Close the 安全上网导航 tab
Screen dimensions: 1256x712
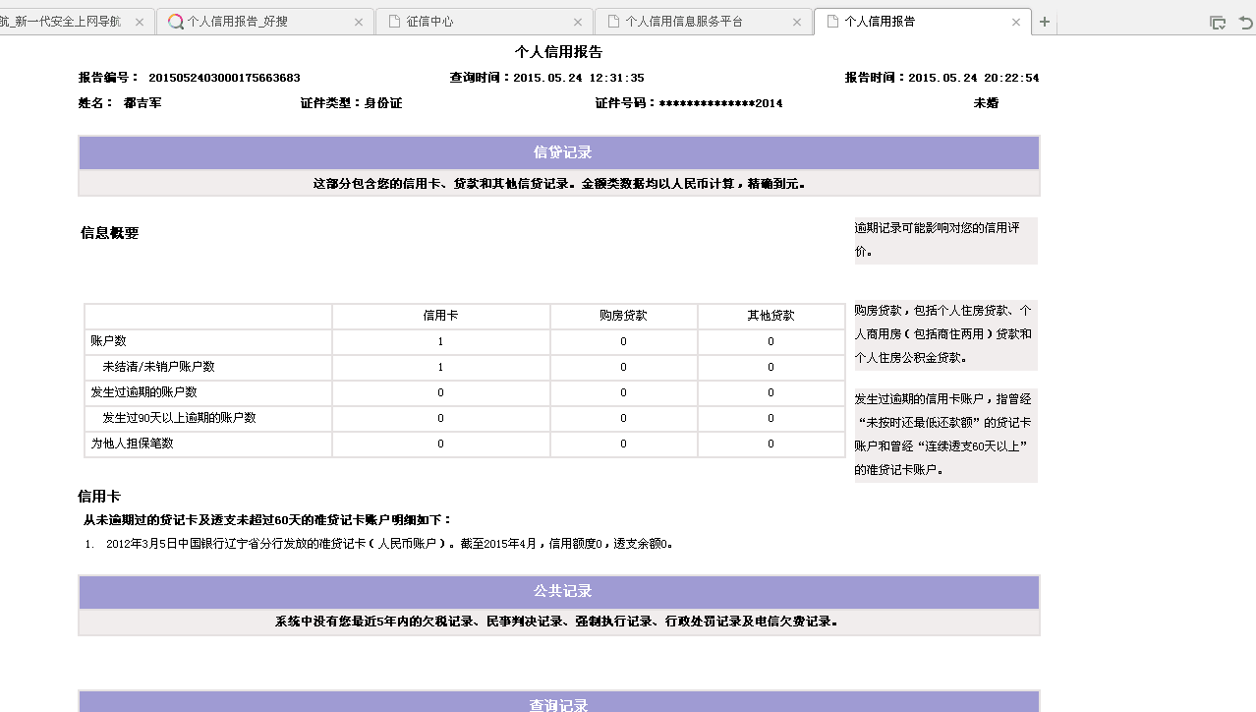tap(139, 22)
